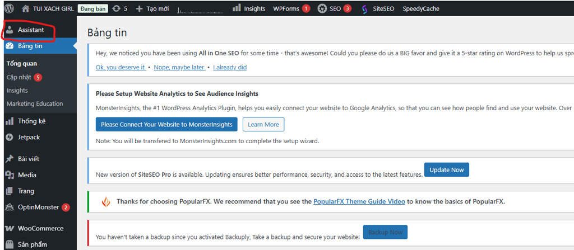
Task: Open Cập nhật updates submenu item
Action: click(20, 77)
